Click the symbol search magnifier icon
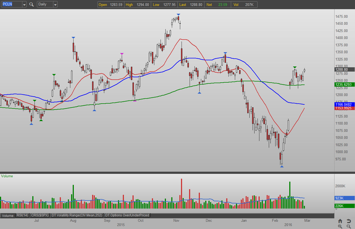Viewport: 355px width, 229px height. (x=32, y=4)
